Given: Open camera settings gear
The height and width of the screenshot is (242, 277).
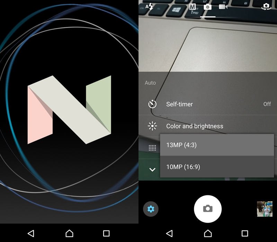Looking at the screenshot, I should tap(151, 209).
